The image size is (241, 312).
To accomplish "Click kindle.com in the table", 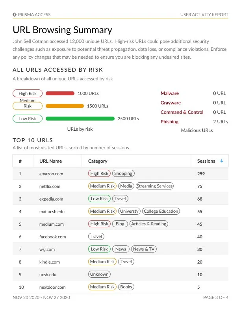I will 50,262.
